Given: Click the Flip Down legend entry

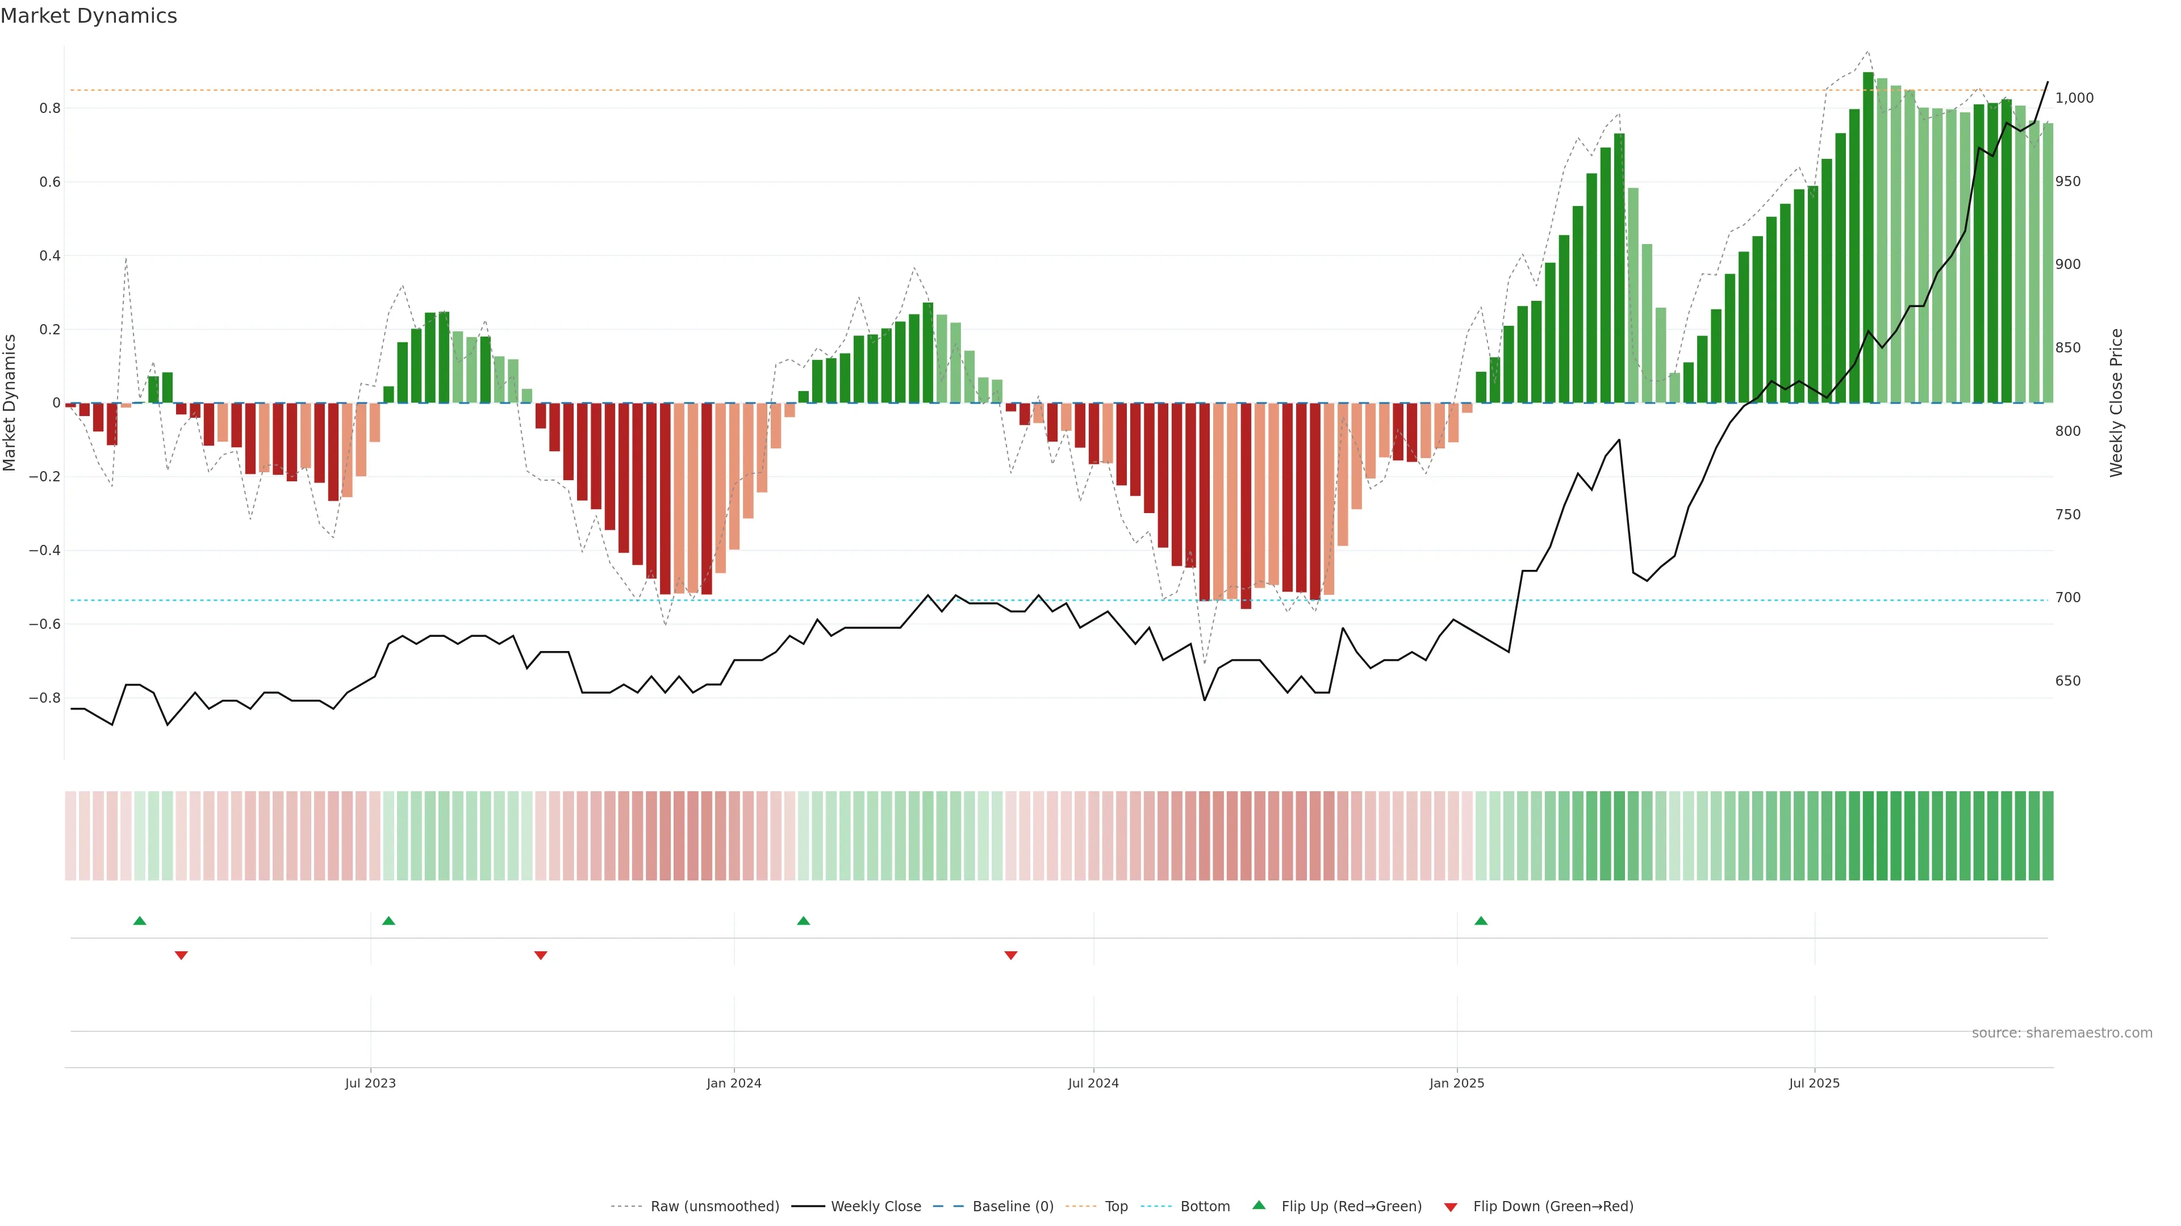Looking at the screenshot, I should point(1553,1207).
